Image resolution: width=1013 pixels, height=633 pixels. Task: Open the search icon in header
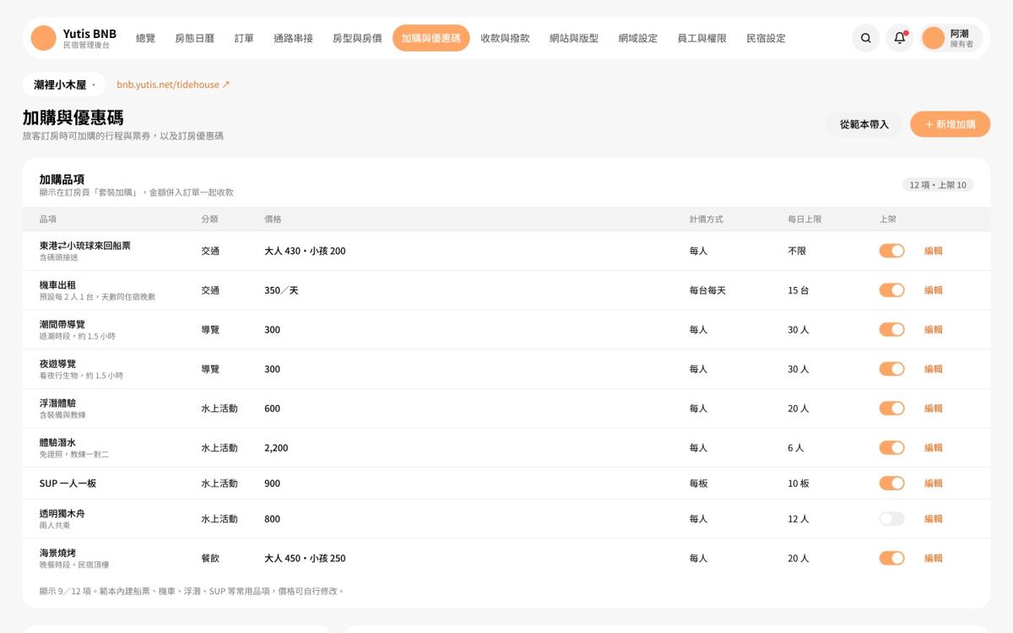[866, 38]
